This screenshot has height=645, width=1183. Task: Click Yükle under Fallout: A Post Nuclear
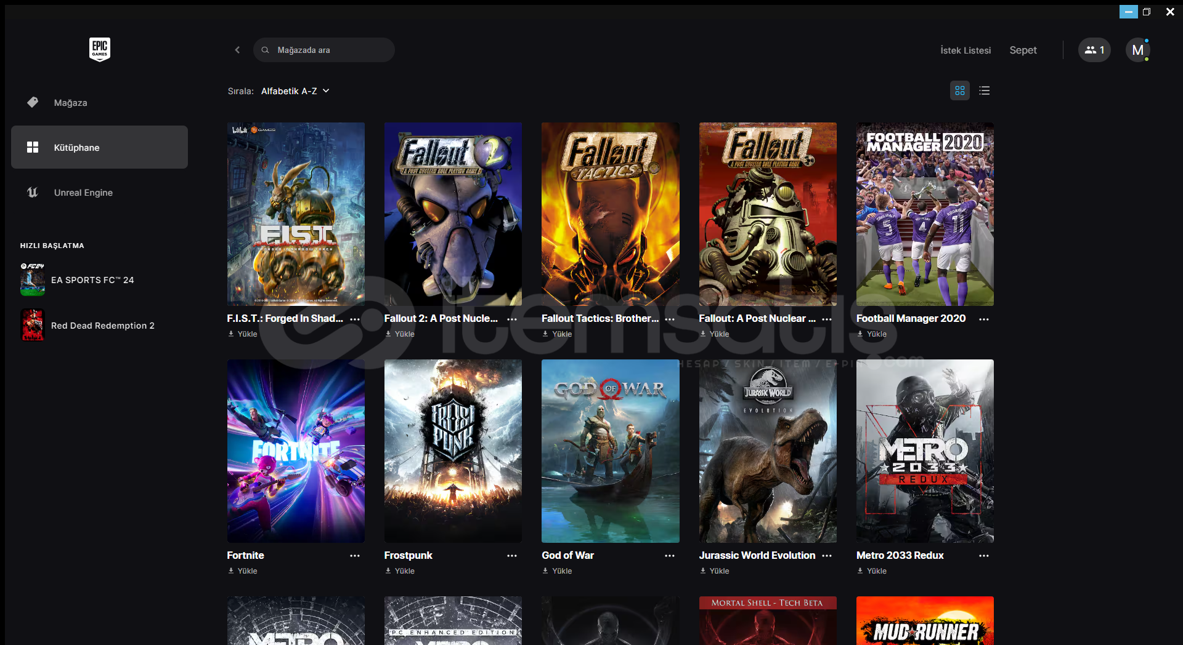tap(715, 334)
